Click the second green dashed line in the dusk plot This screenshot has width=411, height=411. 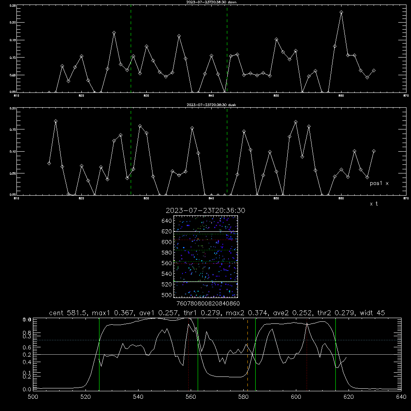tap(227, 151)
